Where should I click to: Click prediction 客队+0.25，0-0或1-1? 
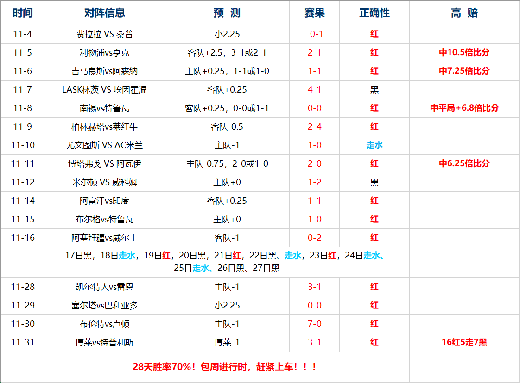(227, 108)
